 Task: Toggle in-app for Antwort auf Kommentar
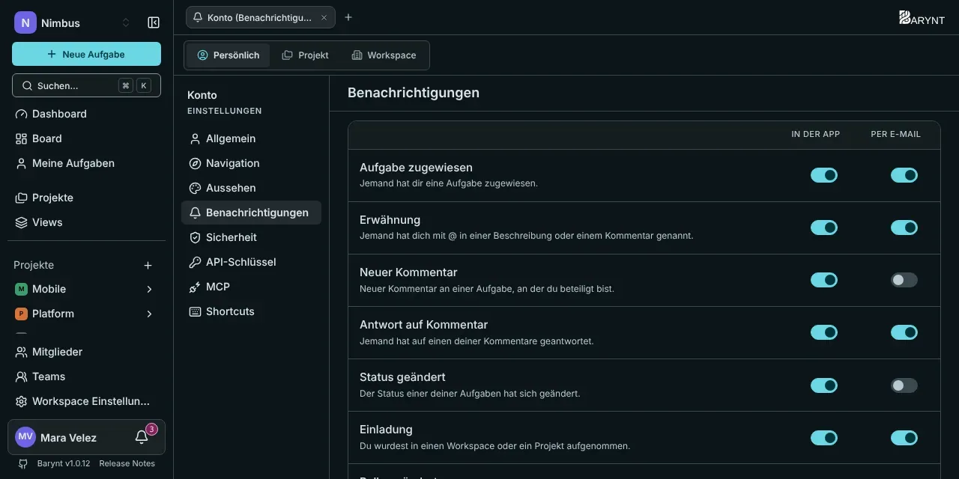[x=824, y=332]
